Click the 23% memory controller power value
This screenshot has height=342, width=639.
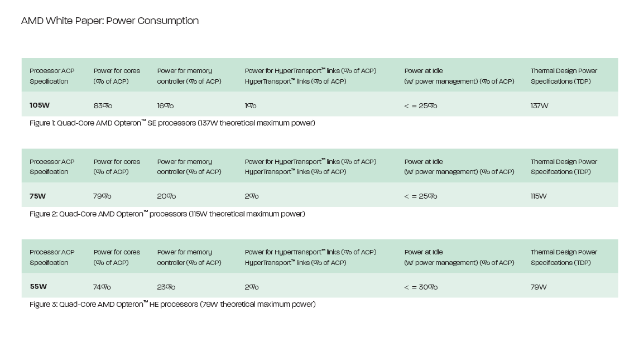click(166, 287)
